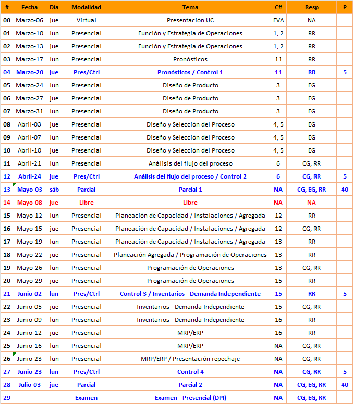Select the row number '22' cell
Screen dimensions: 353x404
click(x=7, y=307)
